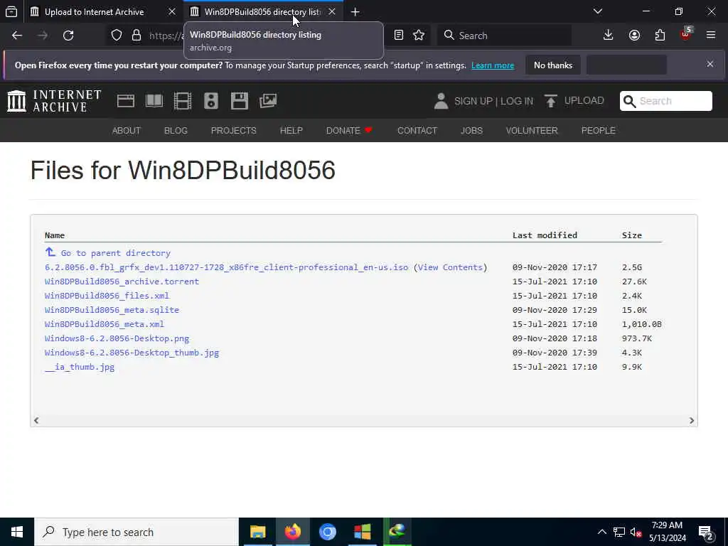Dismiss the Firefox startup notification bar
The image size is (728, 546).
click(710, 64)
